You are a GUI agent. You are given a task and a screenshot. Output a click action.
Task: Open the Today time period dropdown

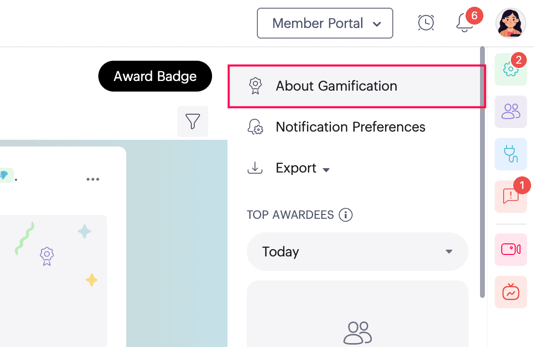click(x=357, y=252)
